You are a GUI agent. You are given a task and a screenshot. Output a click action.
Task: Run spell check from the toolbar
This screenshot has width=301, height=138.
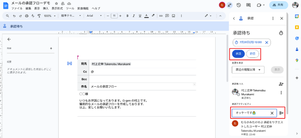click(33, 16)
